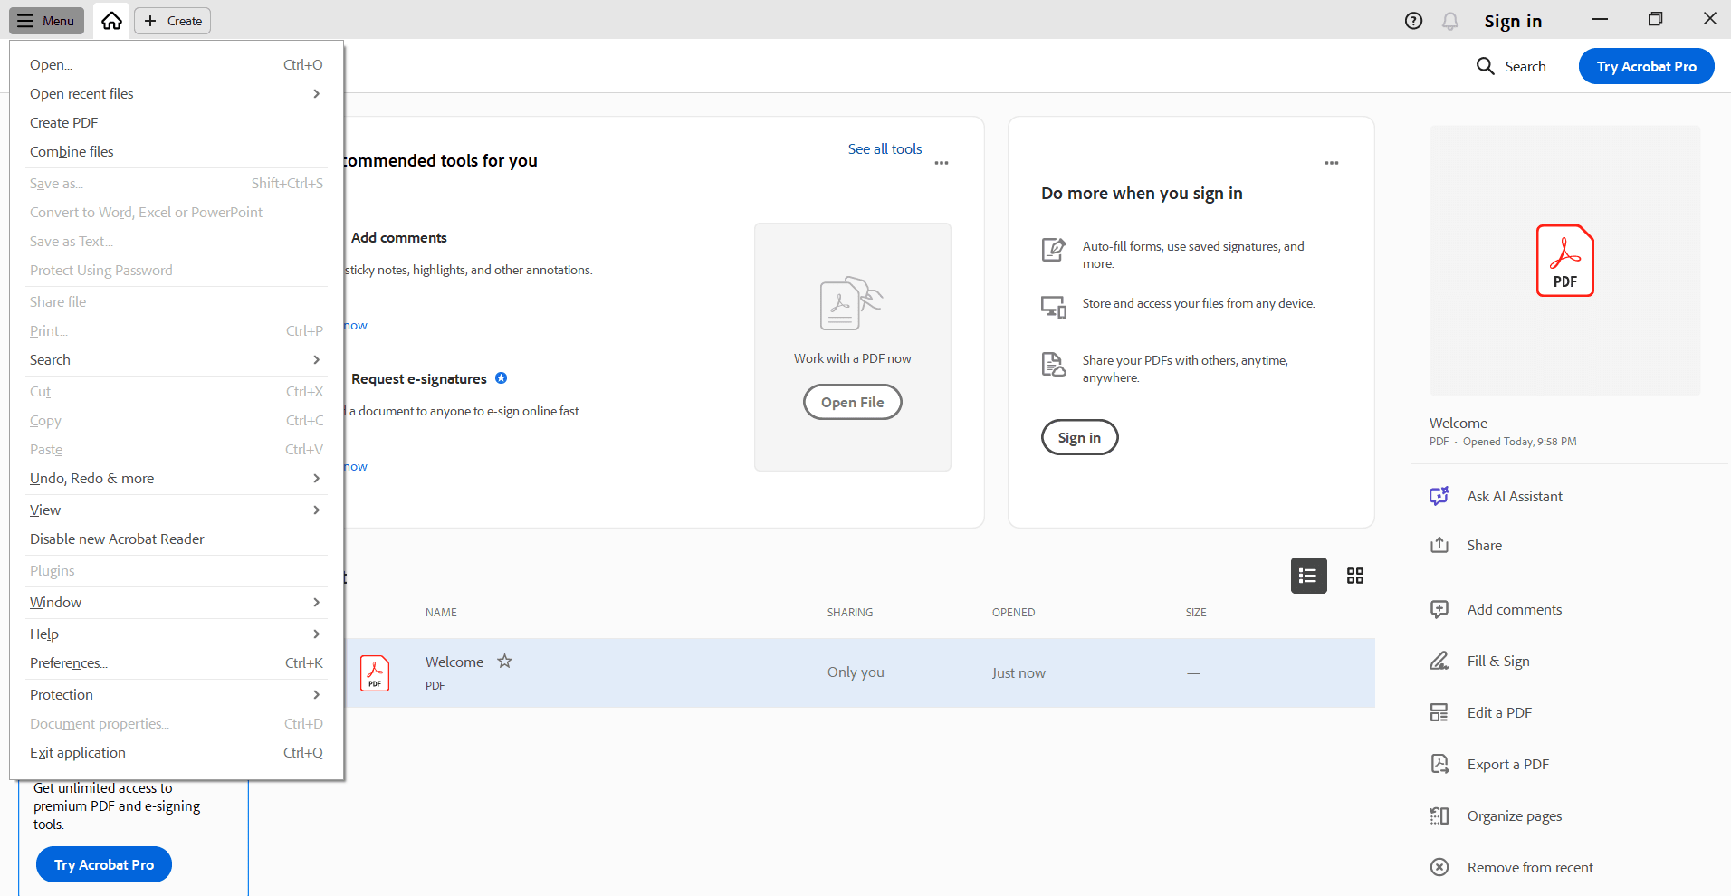Expand the Help submenu

176,634
